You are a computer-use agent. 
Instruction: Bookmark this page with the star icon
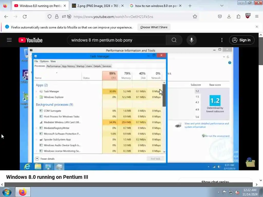(195, 17)
